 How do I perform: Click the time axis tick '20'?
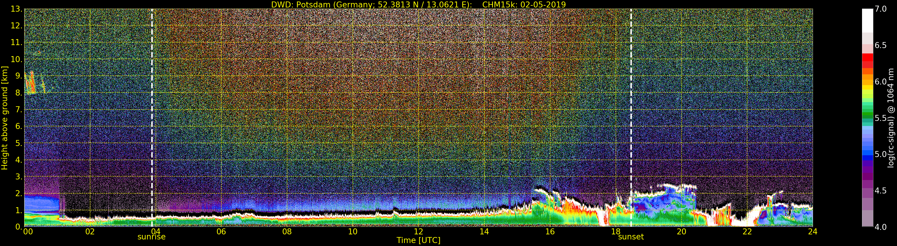681,232
